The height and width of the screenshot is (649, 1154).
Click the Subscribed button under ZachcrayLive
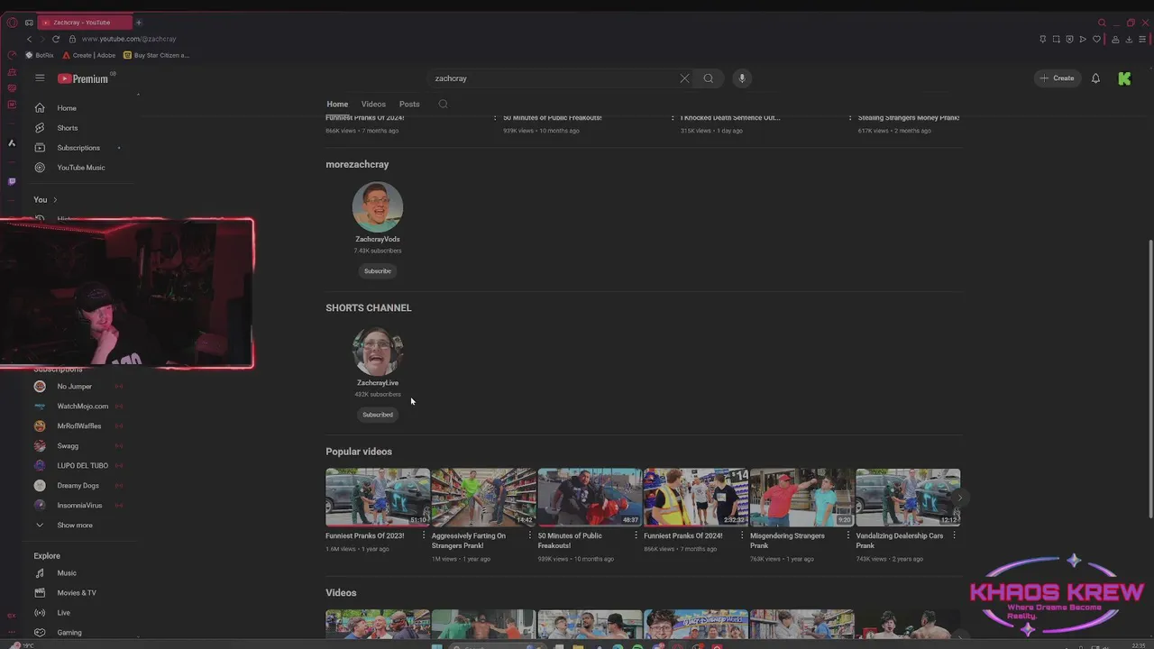click(378, 415)
